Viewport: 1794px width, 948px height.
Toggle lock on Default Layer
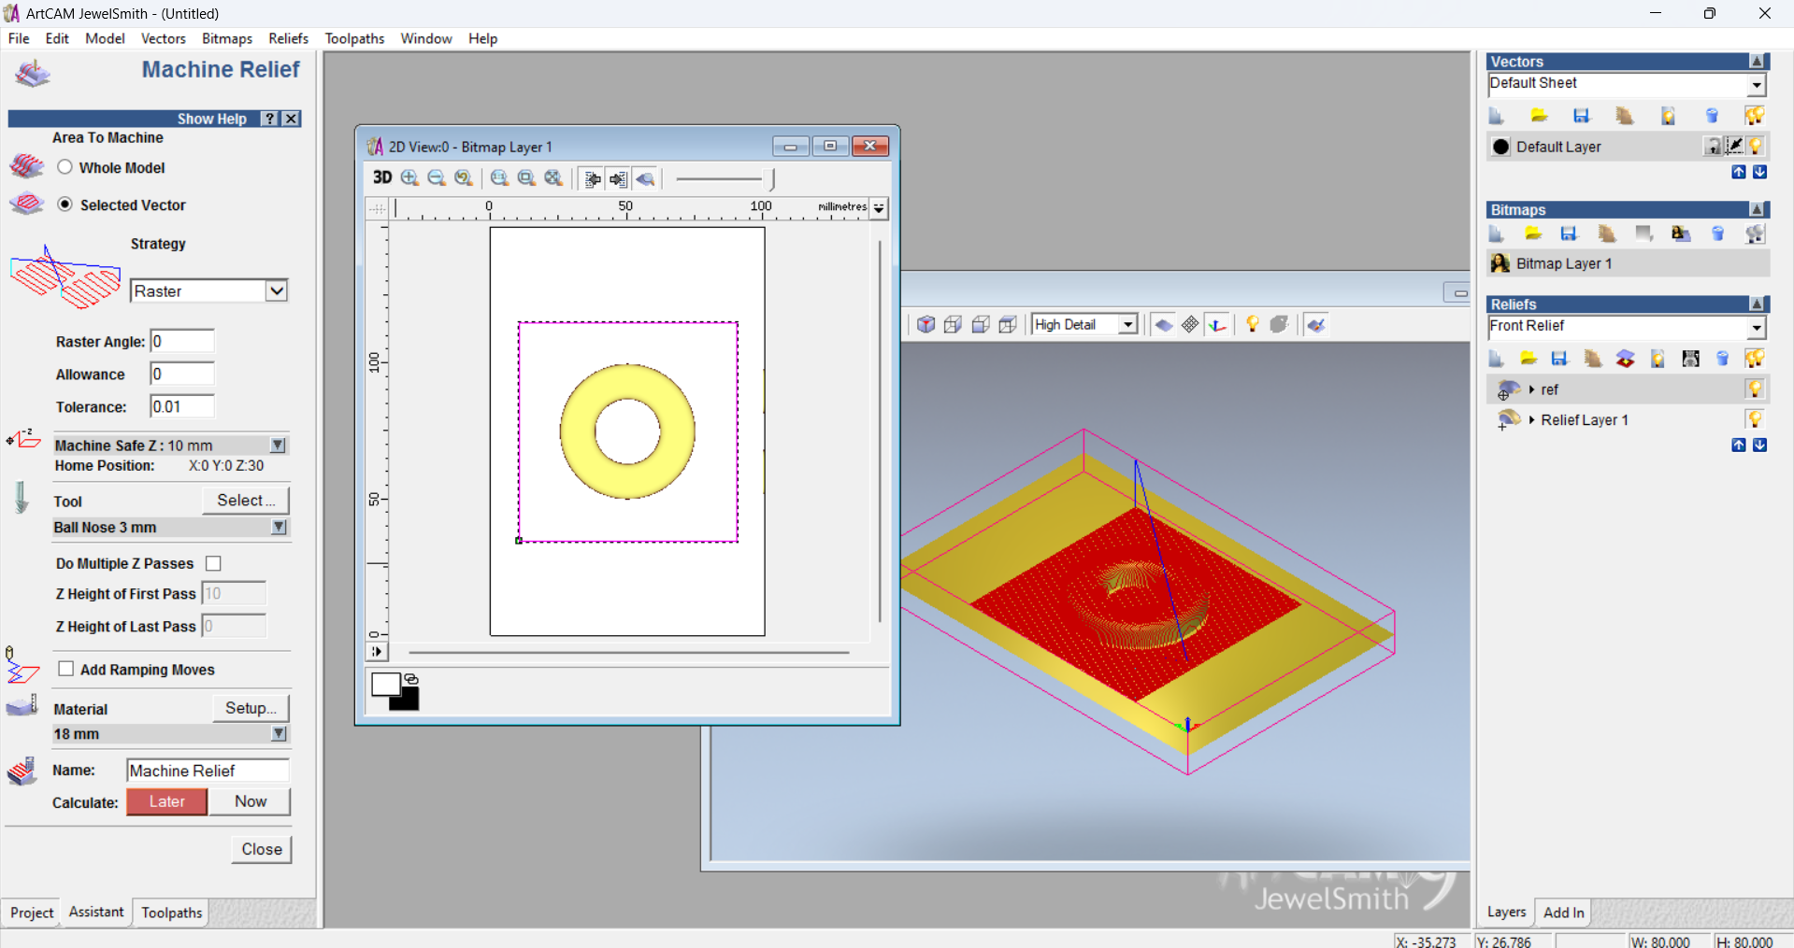(x=1713, y=146)
